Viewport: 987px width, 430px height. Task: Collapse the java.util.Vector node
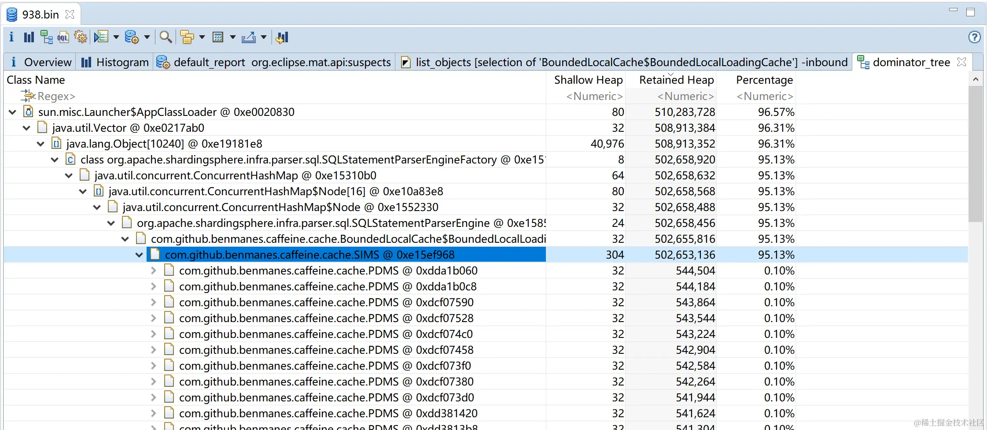(x=26, y=128)
